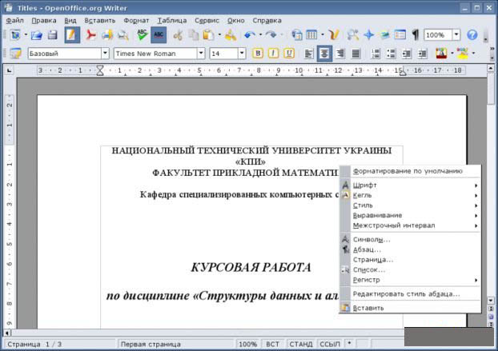Open Highlighting color dropdown arrow
498x351 pixels.
coord(473,54)
